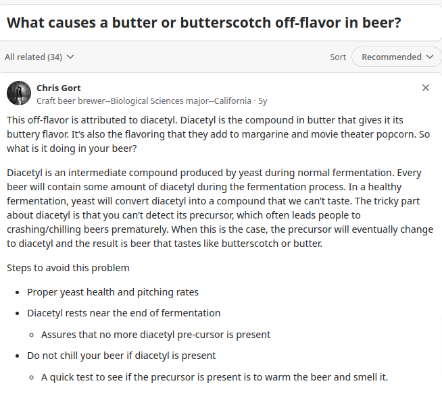Expand the All related (34) filter
This screenshot has height=394, width=442.
coord(39,57)
